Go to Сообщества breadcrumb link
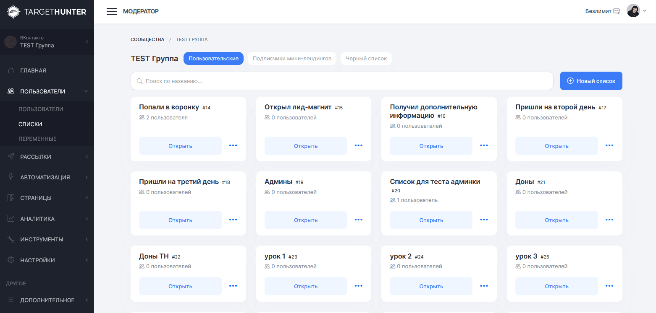656x313 pixels. point(147,39)
